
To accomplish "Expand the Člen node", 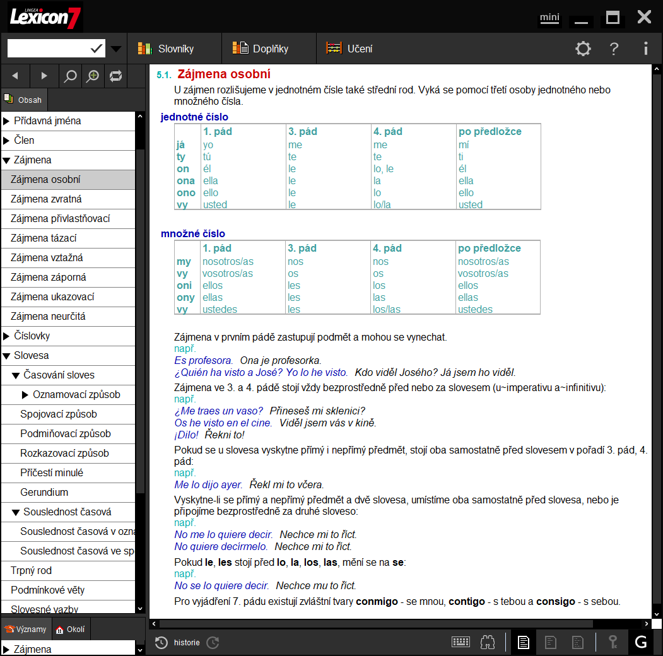I will (x=6, y=140).
